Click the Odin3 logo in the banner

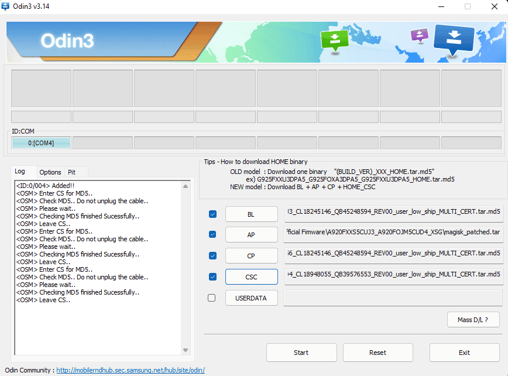coord(67,41)
